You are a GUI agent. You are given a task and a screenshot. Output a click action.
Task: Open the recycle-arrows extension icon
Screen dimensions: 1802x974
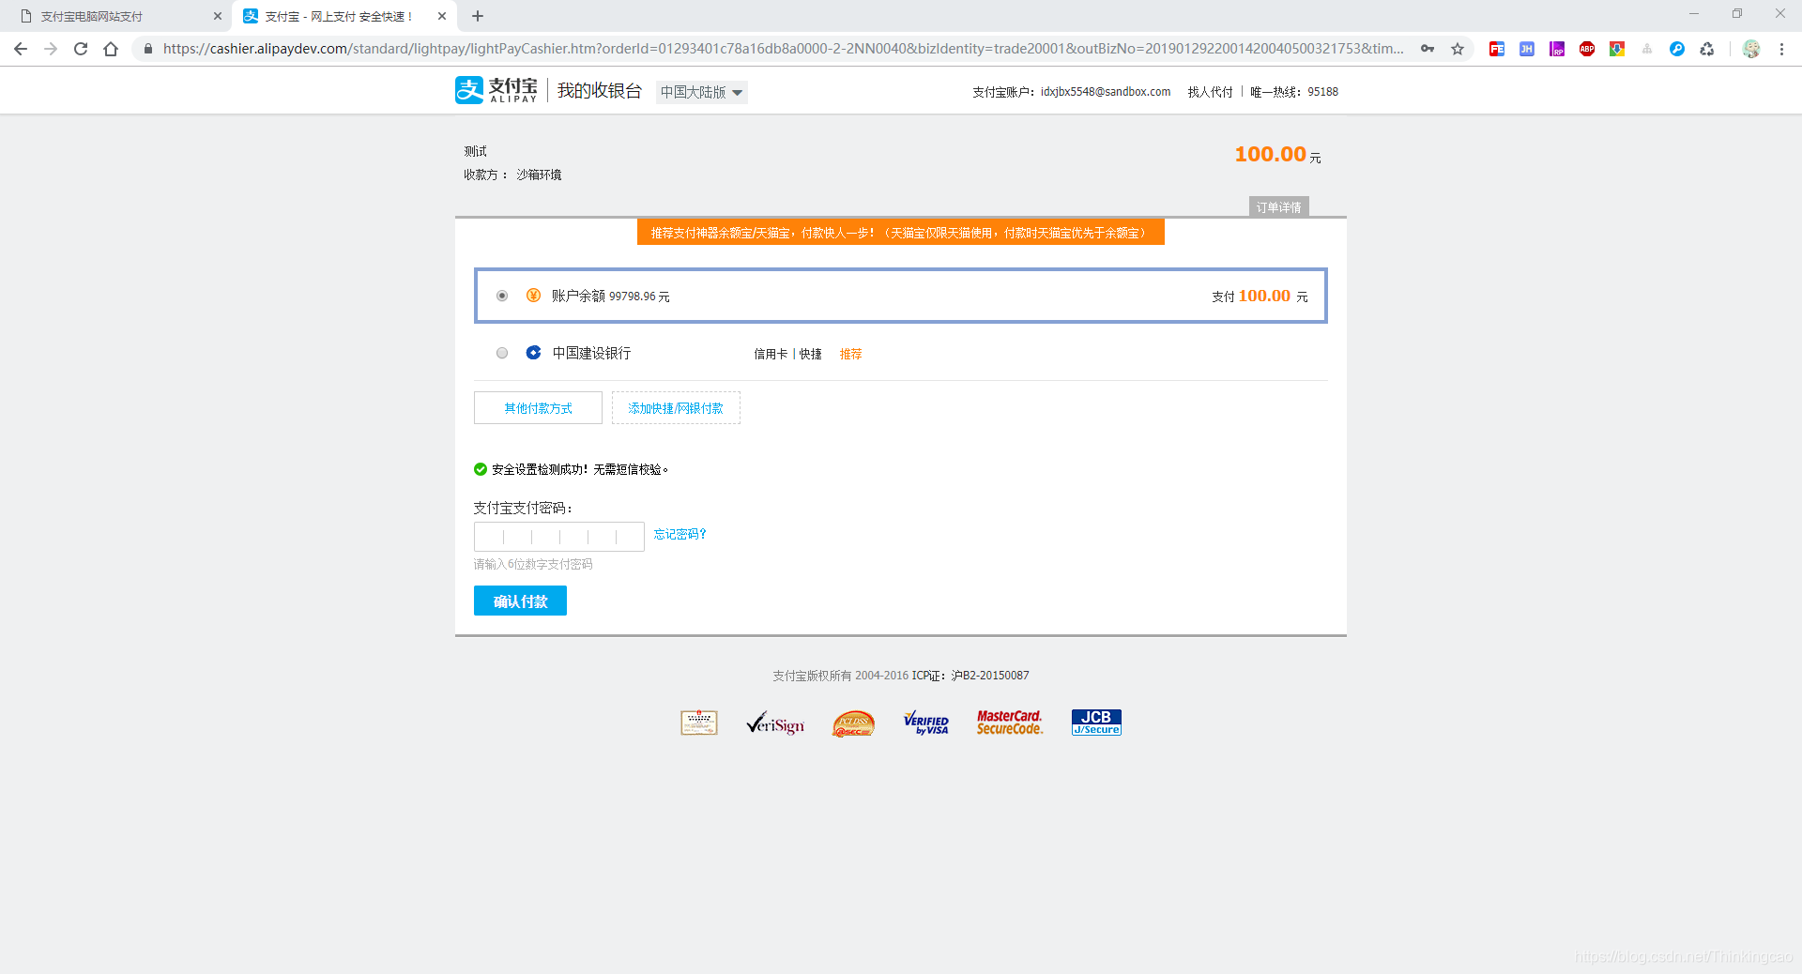click(1707, 49)
